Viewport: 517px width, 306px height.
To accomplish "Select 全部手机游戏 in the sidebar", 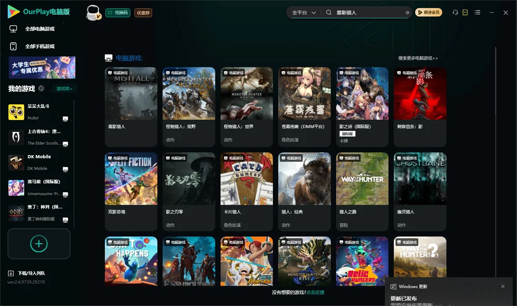I will tap(40, 47).
